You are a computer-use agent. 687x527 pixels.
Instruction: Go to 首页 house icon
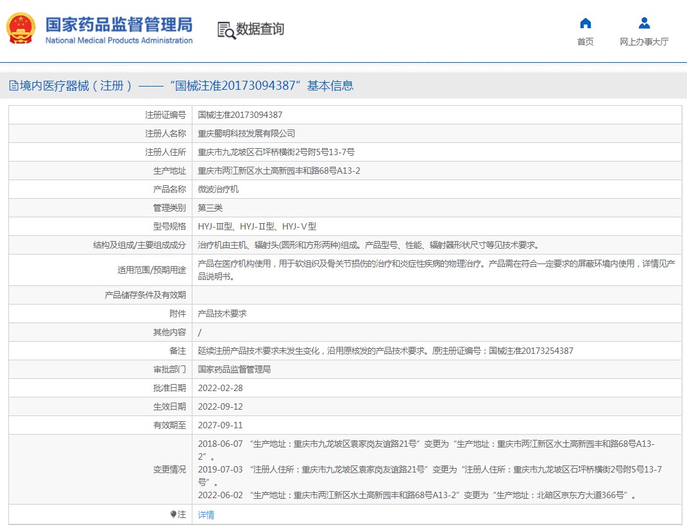[586, 23]
